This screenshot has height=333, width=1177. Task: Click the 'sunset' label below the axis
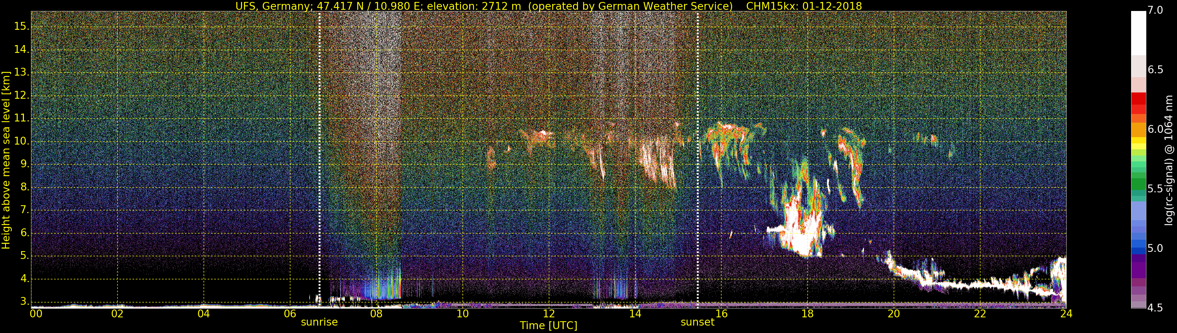(697, 322)
